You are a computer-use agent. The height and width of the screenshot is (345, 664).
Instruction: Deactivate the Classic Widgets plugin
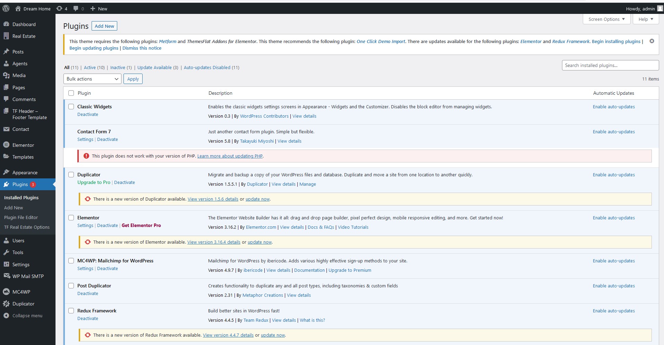click(88, 115)
